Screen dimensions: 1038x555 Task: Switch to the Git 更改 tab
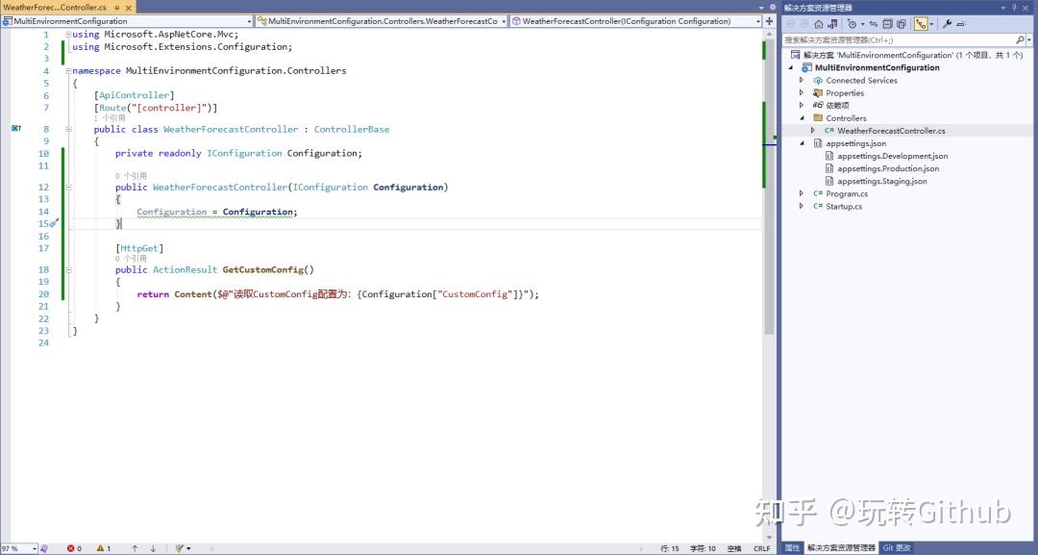897,547
